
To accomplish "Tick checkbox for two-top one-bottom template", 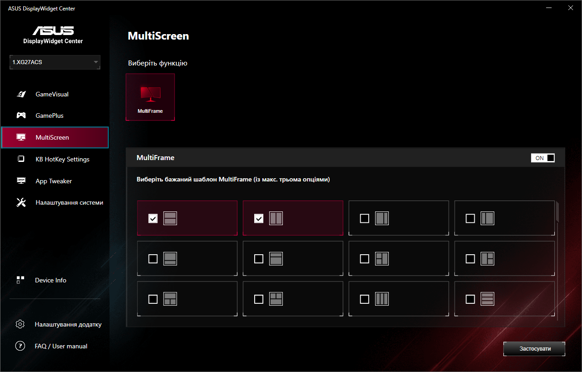I will pyautogui.click(x=259, y=299).
